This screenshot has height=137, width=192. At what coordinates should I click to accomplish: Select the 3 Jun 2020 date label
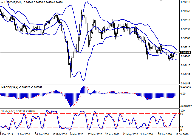pyautogui.click(x=147, y=135)
